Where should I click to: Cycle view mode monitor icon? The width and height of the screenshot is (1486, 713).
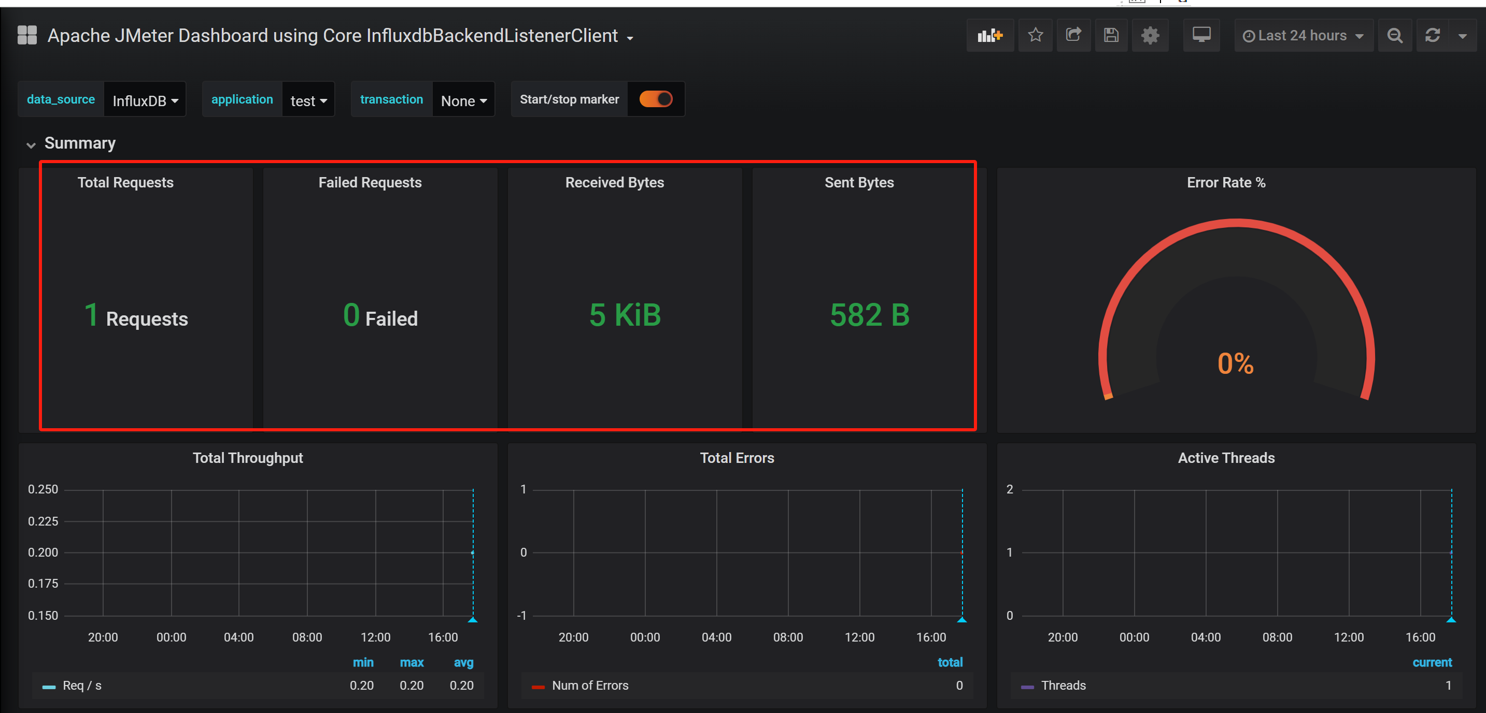click(x=1201, y=36)
